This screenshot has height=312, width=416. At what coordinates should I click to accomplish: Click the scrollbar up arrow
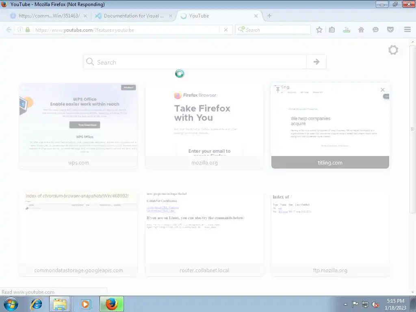413,42
